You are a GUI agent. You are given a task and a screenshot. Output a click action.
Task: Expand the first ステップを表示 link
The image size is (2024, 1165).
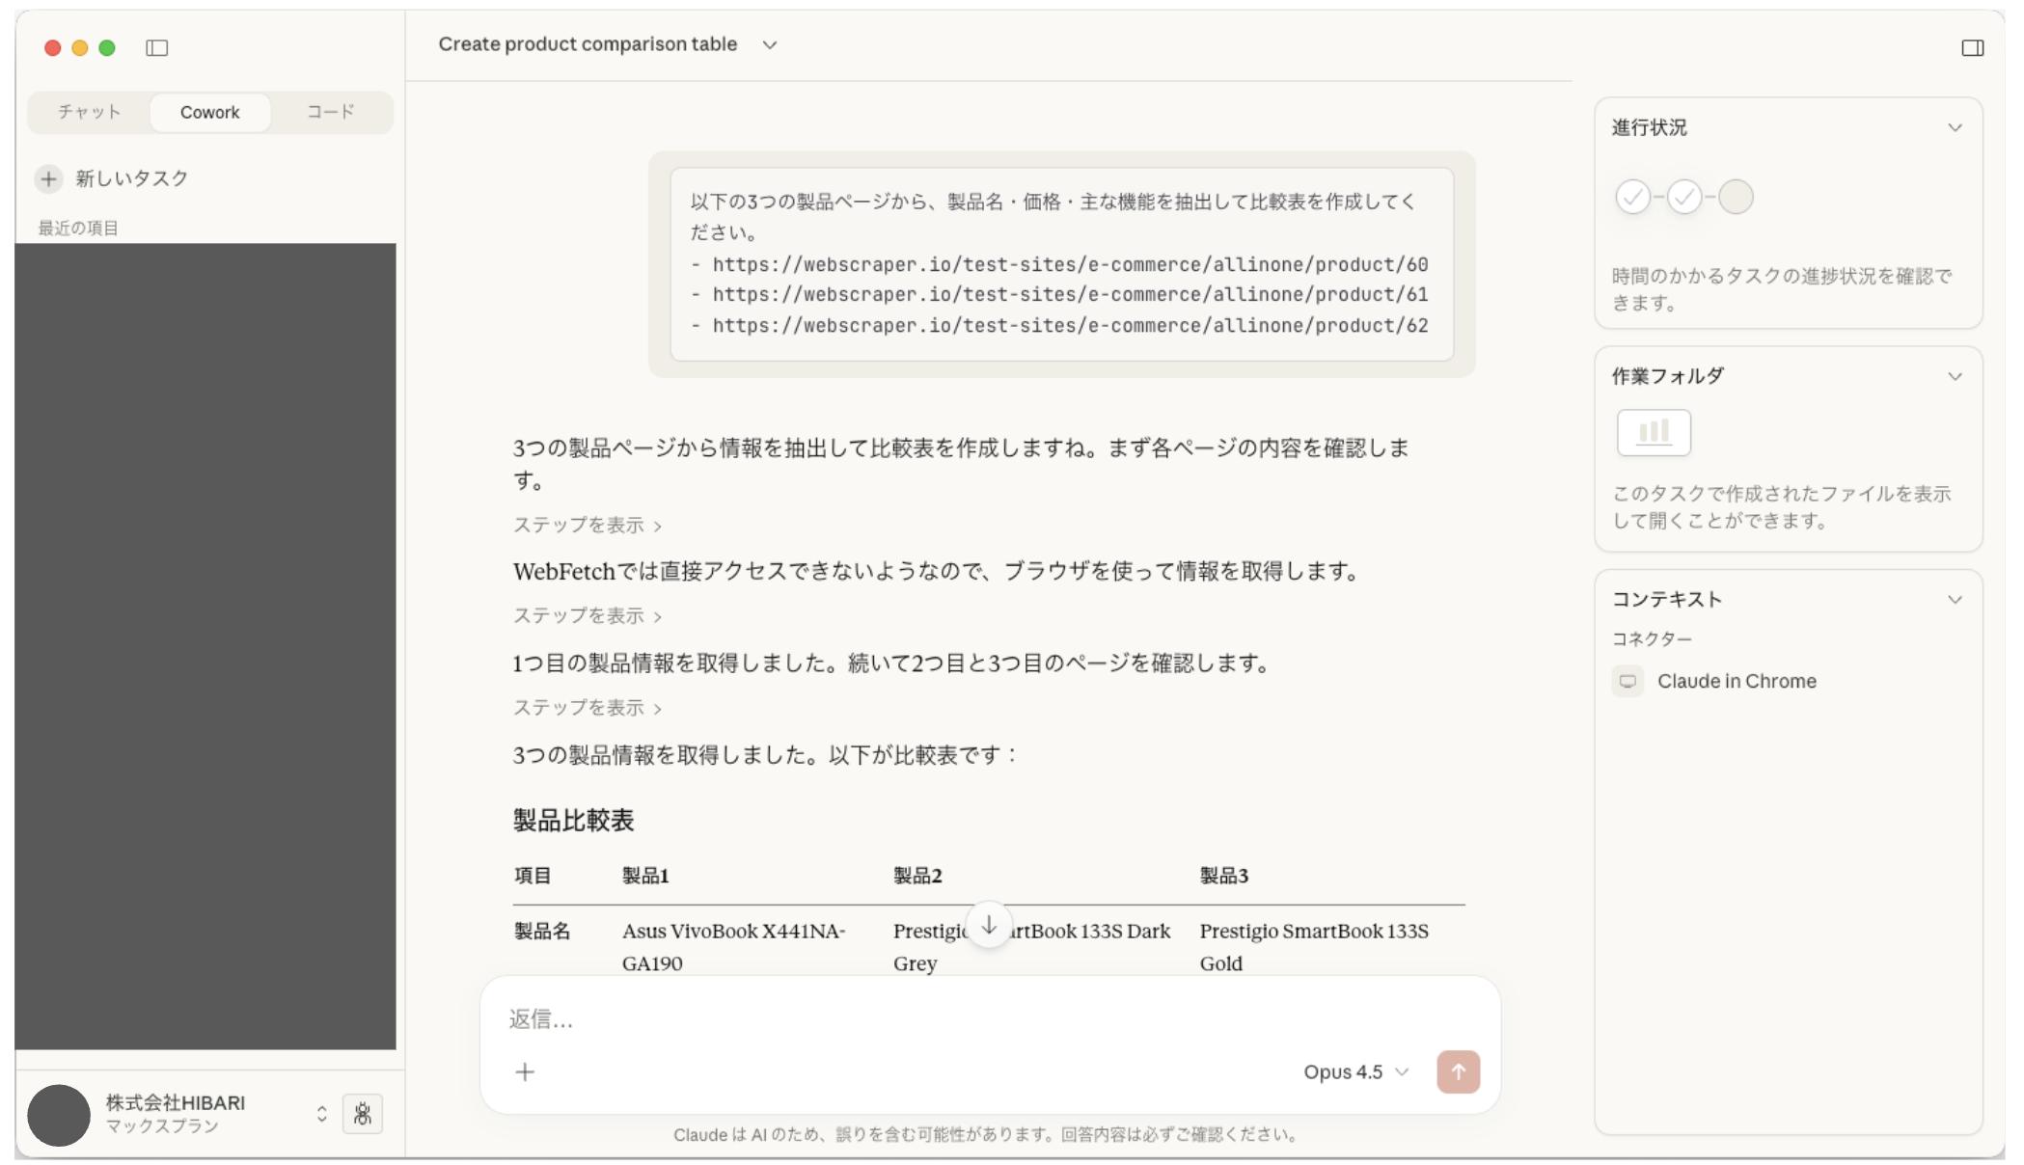tap(587, 526)
